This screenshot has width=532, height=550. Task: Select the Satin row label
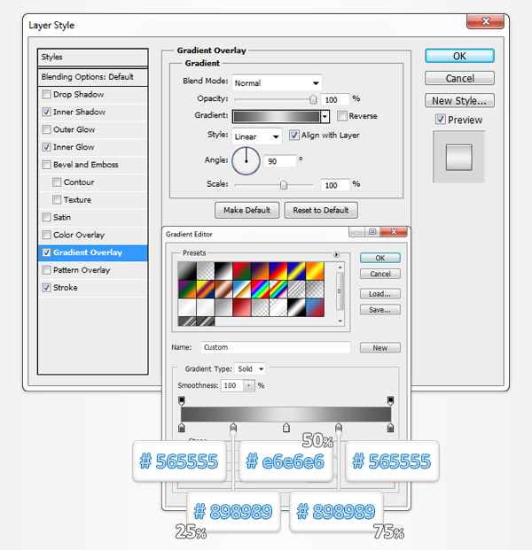(x=62, y=218)
